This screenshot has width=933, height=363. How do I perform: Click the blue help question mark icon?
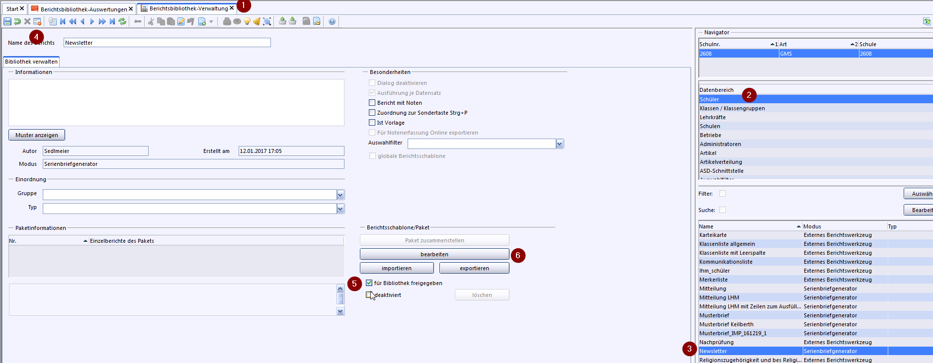tap(332, 21)
